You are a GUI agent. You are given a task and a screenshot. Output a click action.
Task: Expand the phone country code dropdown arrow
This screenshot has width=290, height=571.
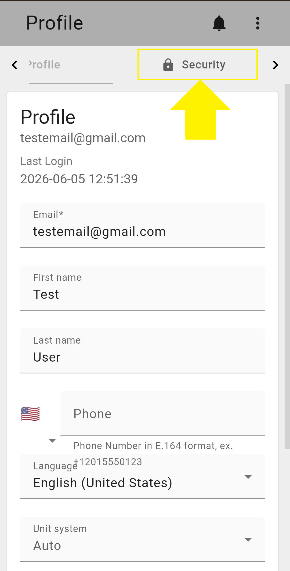52,441
